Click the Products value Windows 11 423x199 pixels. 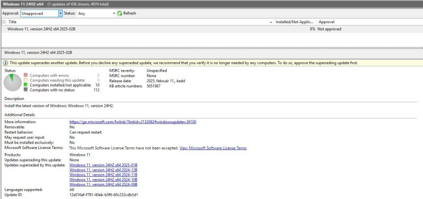tap(80, 155)
